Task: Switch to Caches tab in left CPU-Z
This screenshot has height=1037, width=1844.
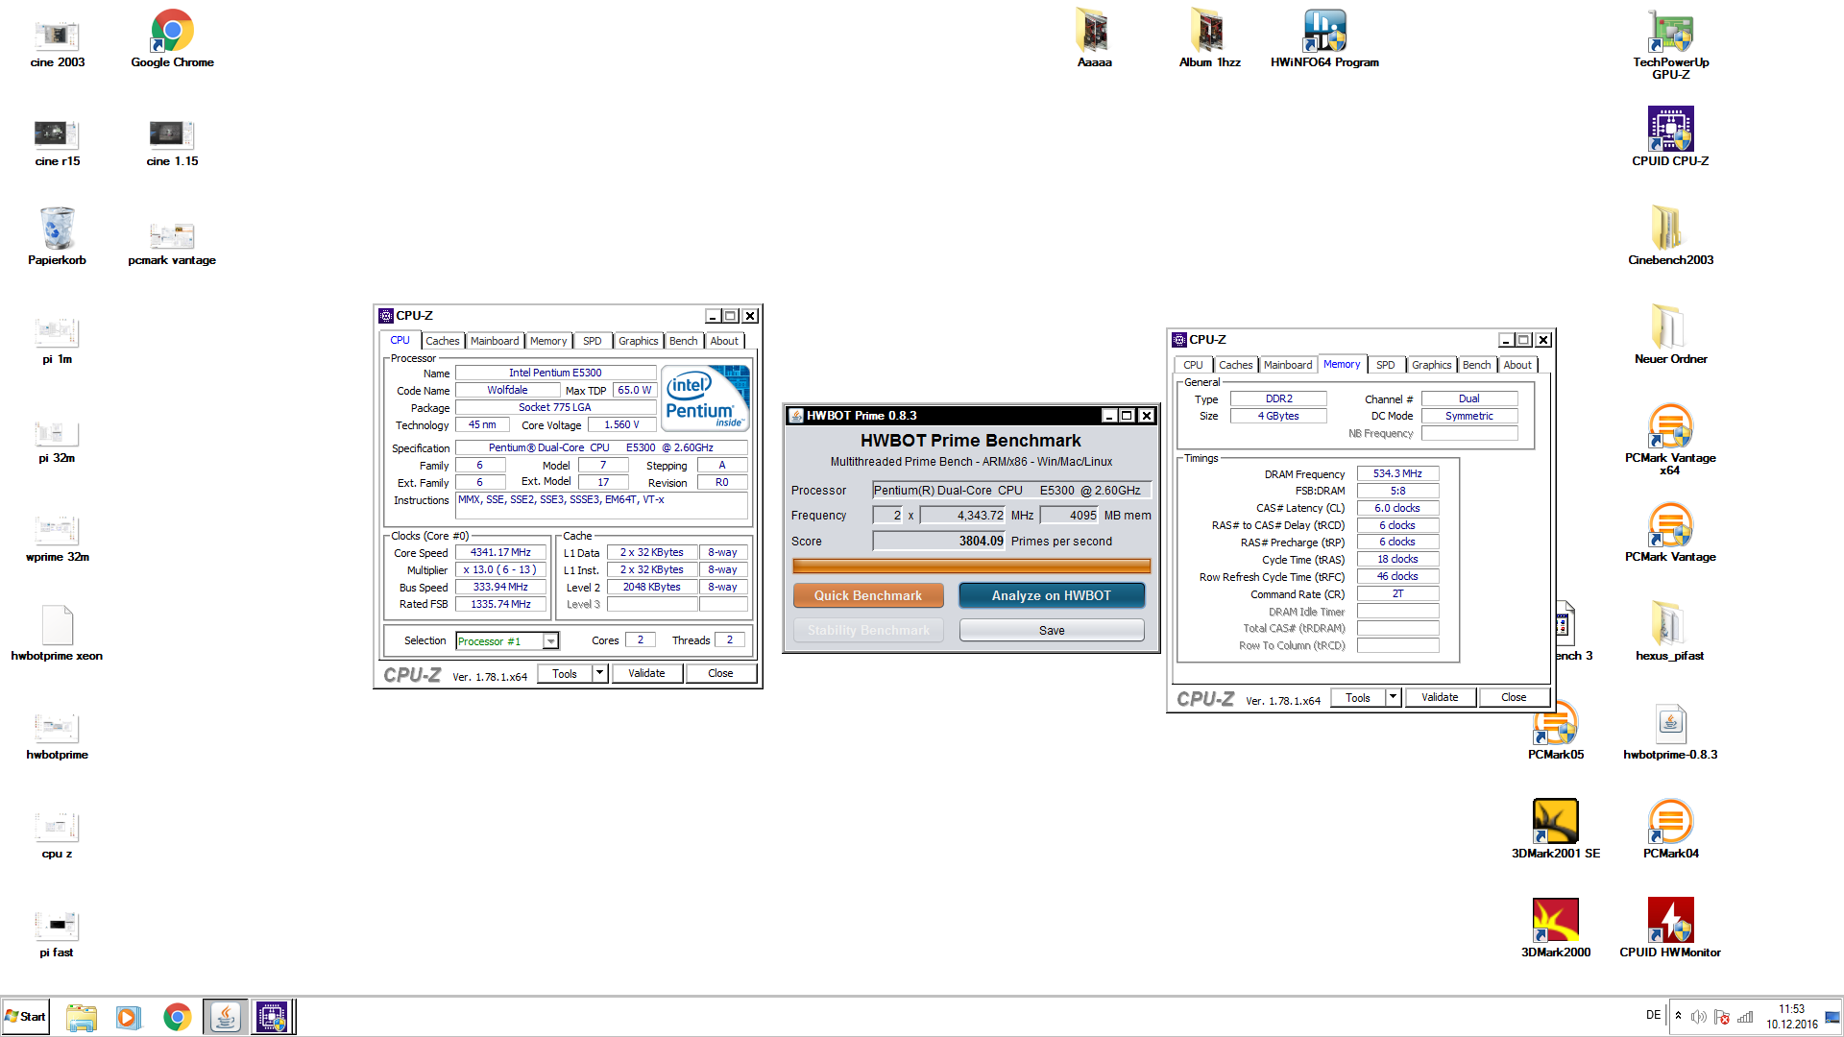Action: pyautogui.click(x=442, y=341)
